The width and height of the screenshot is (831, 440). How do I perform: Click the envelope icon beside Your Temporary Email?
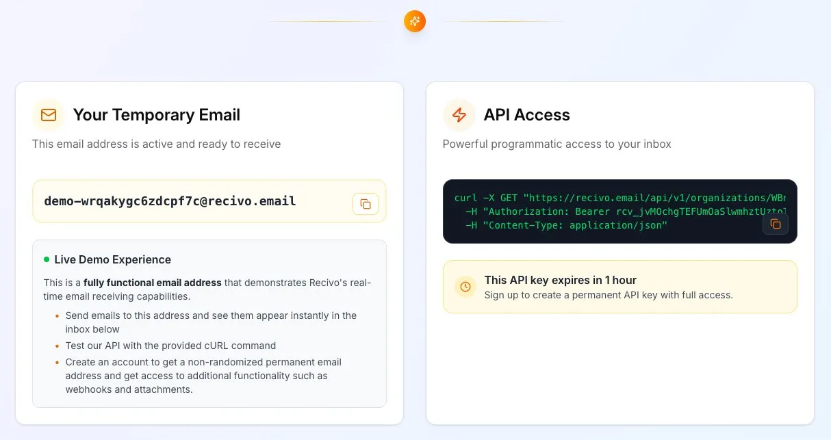click(49, 115)
